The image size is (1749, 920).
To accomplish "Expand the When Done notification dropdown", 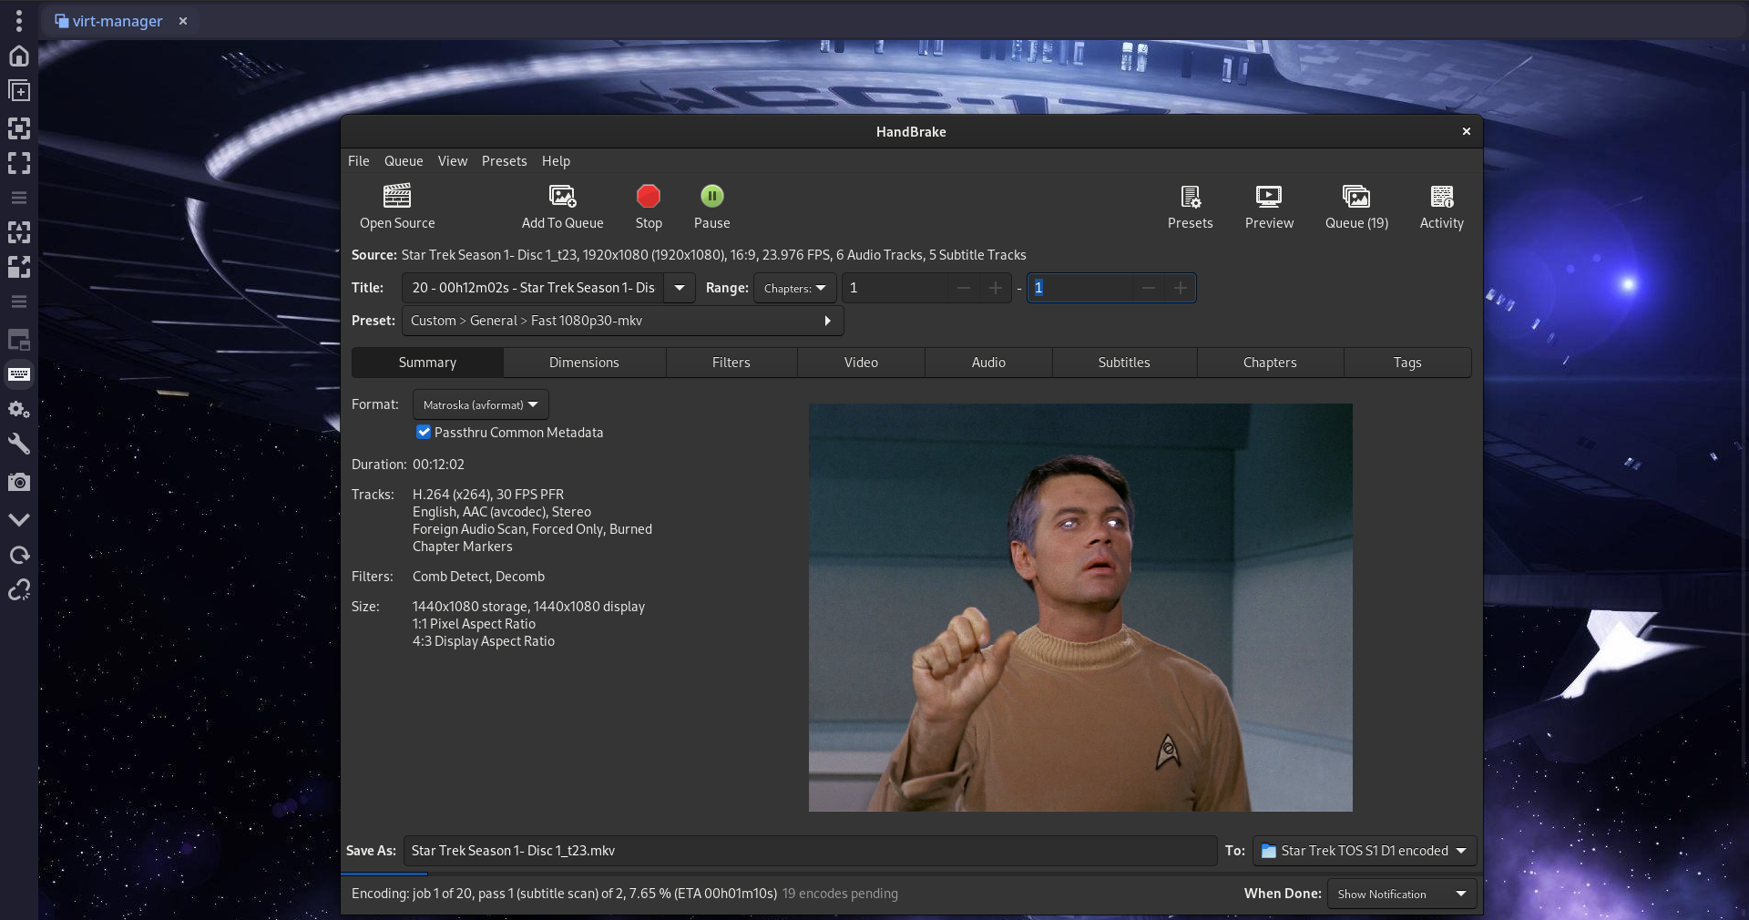I will [1401, 894].
